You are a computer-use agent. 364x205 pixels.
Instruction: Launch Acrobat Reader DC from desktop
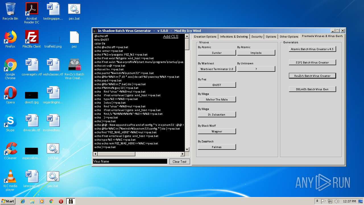tap(32, 13)
